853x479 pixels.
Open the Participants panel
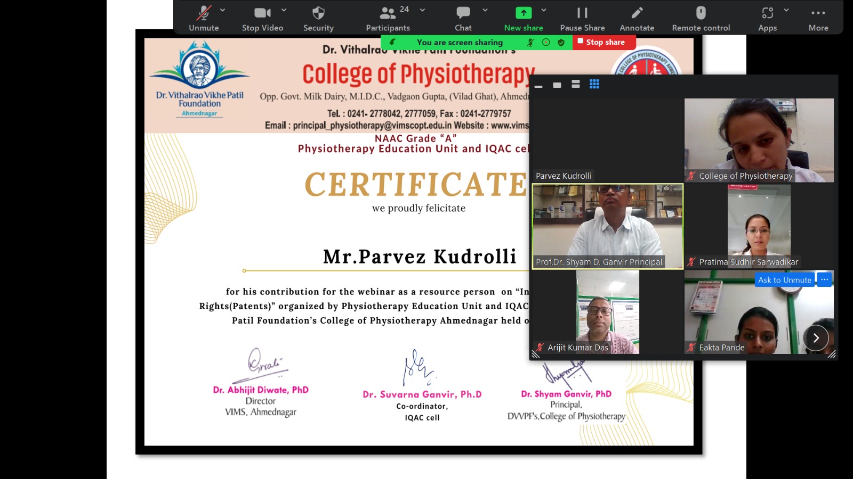[x=388, y=18]
